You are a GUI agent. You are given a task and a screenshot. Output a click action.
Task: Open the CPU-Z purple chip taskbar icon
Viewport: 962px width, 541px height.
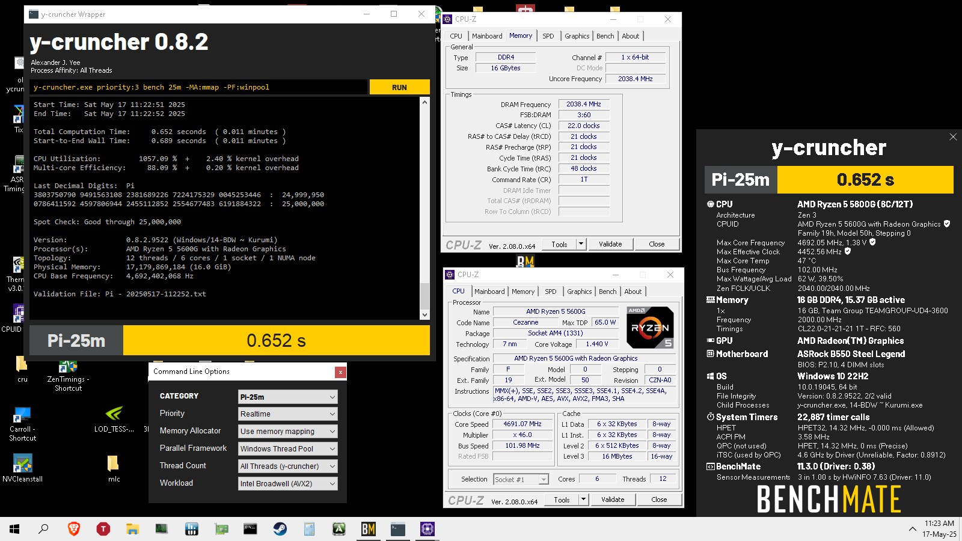pos(427,529)
